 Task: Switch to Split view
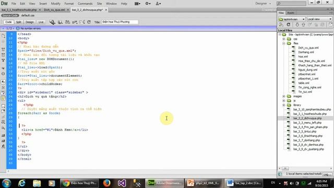(x=19, y=22)
